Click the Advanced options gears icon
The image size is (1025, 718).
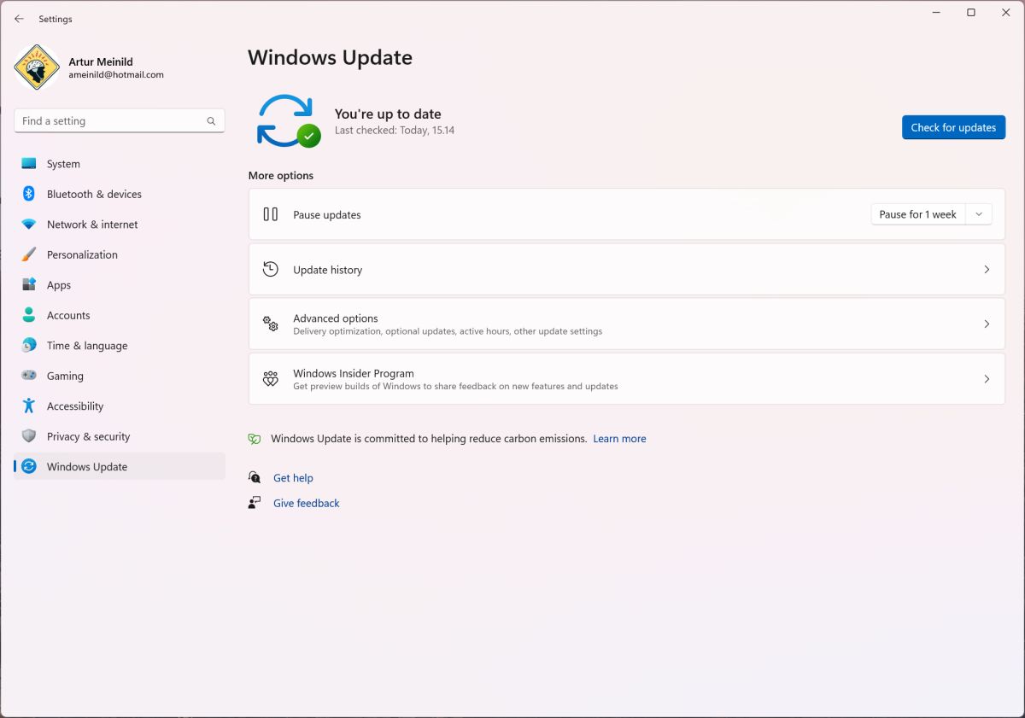[271, 324]
